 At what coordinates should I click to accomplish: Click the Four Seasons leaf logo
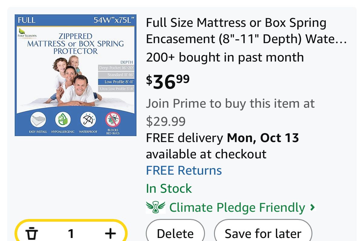(22, 31)
